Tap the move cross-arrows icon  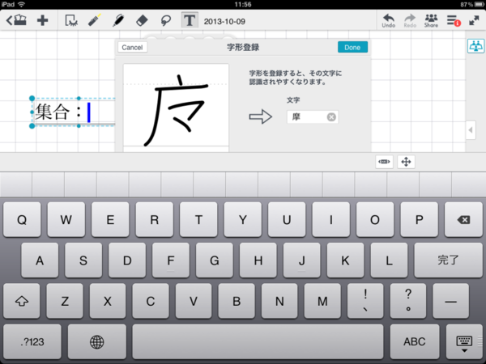(x=406, y=162)
